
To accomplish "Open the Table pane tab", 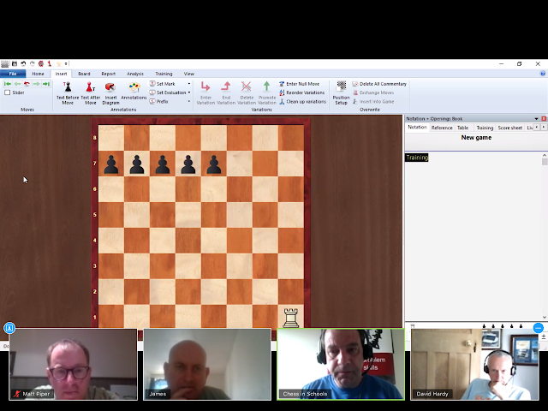I will pos(462,128).
